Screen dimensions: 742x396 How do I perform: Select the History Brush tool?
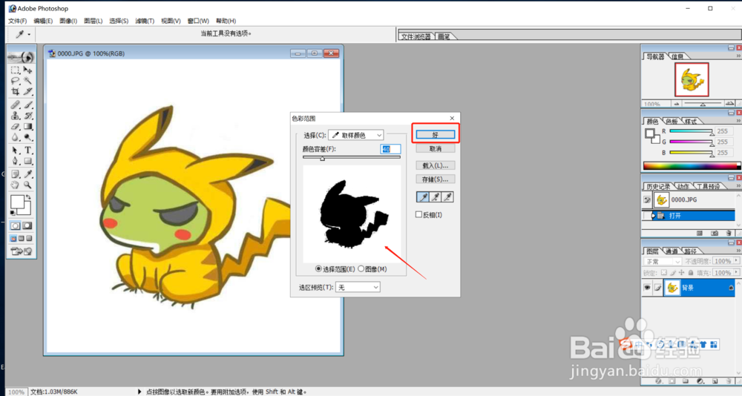(28, 116)
